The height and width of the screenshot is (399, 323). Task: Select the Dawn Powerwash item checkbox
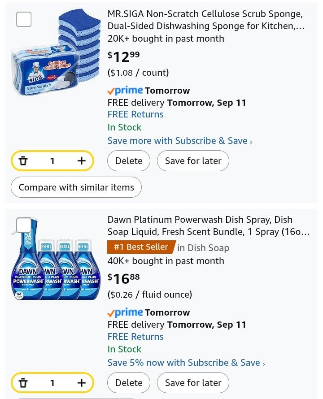24,225
